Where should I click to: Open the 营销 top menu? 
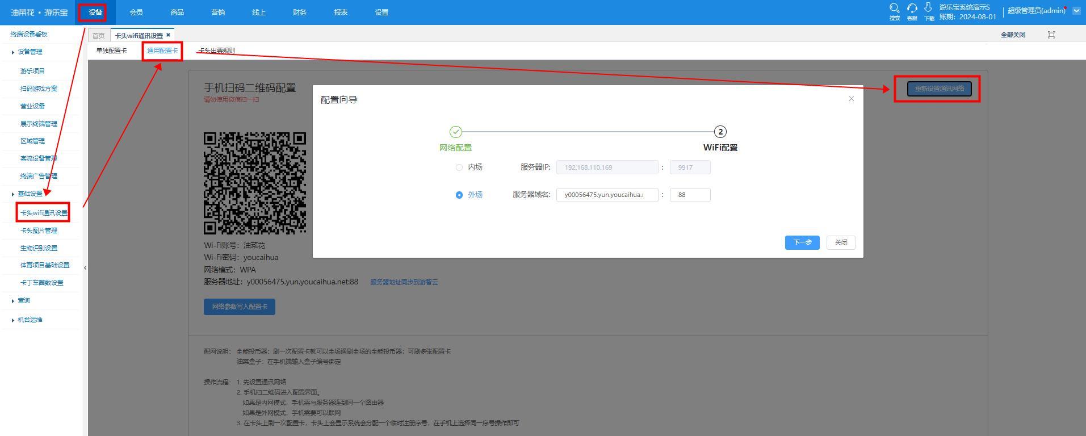[x=218, y=12]
